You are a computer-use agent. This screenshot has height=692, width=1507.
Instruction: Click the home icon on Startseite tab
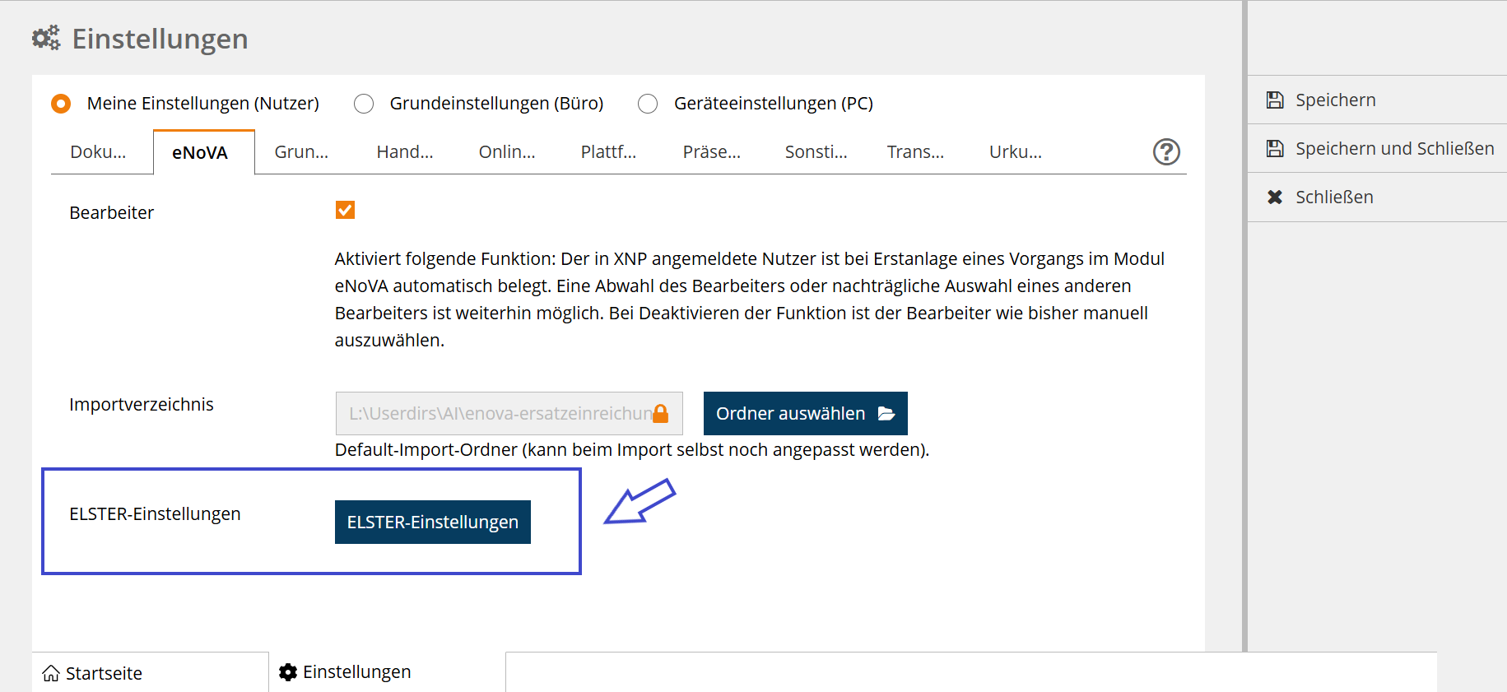(51, 673)
